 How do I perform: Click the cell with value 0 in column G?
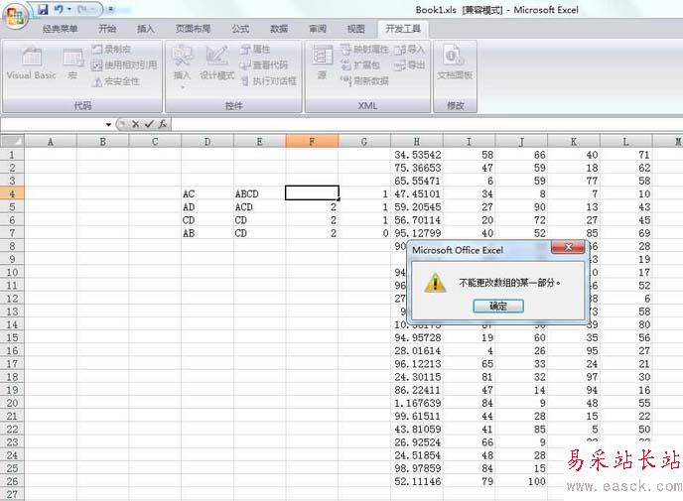click(x=364, y=233)
